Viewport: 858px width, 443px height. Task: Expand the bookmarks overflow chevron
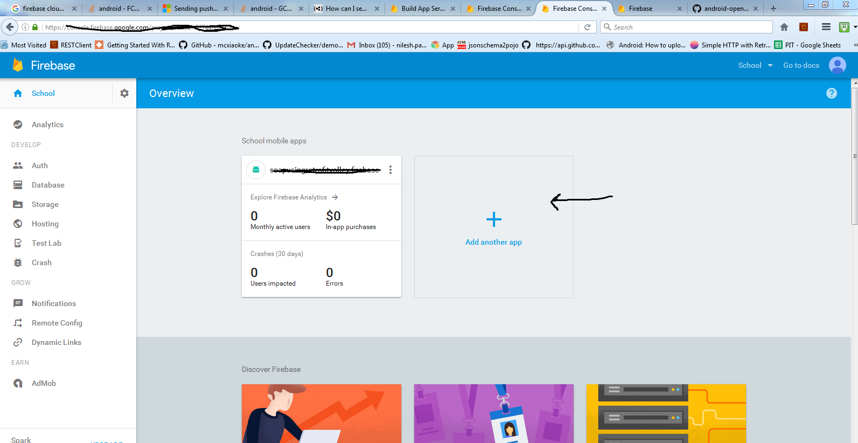[x=855, y=45]
